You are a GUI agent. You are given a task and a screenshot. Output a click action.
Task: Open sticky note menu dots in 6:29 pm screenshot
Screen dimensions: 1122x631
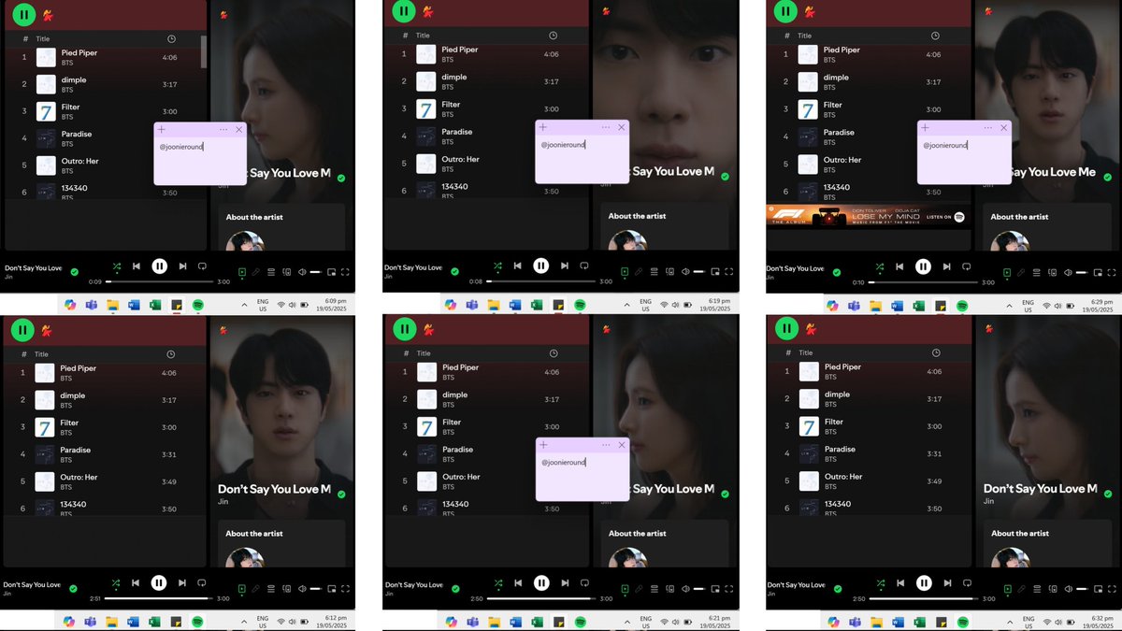coord(987,127)
